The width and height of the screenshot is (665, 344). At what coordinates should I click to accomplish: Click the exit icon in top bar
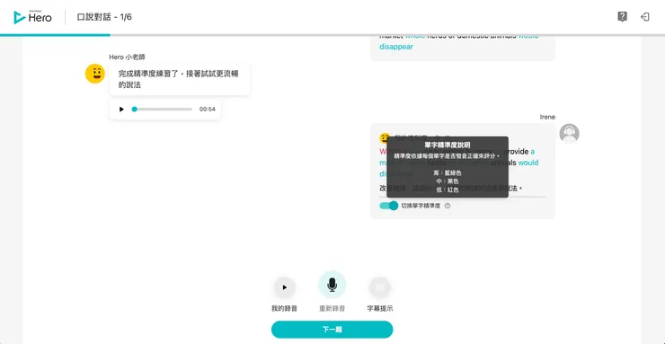(644, 17)
